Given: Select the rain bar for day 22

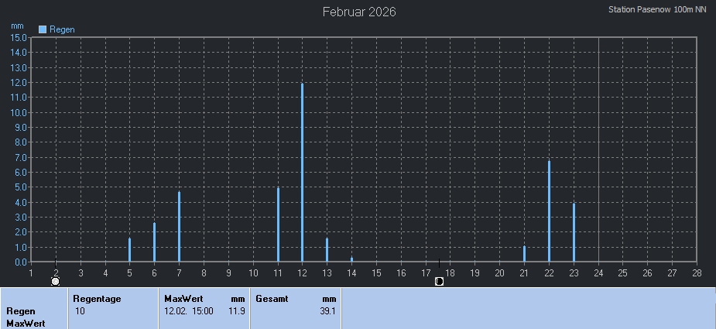Looking at the screenshot, I should click(549, 211).
